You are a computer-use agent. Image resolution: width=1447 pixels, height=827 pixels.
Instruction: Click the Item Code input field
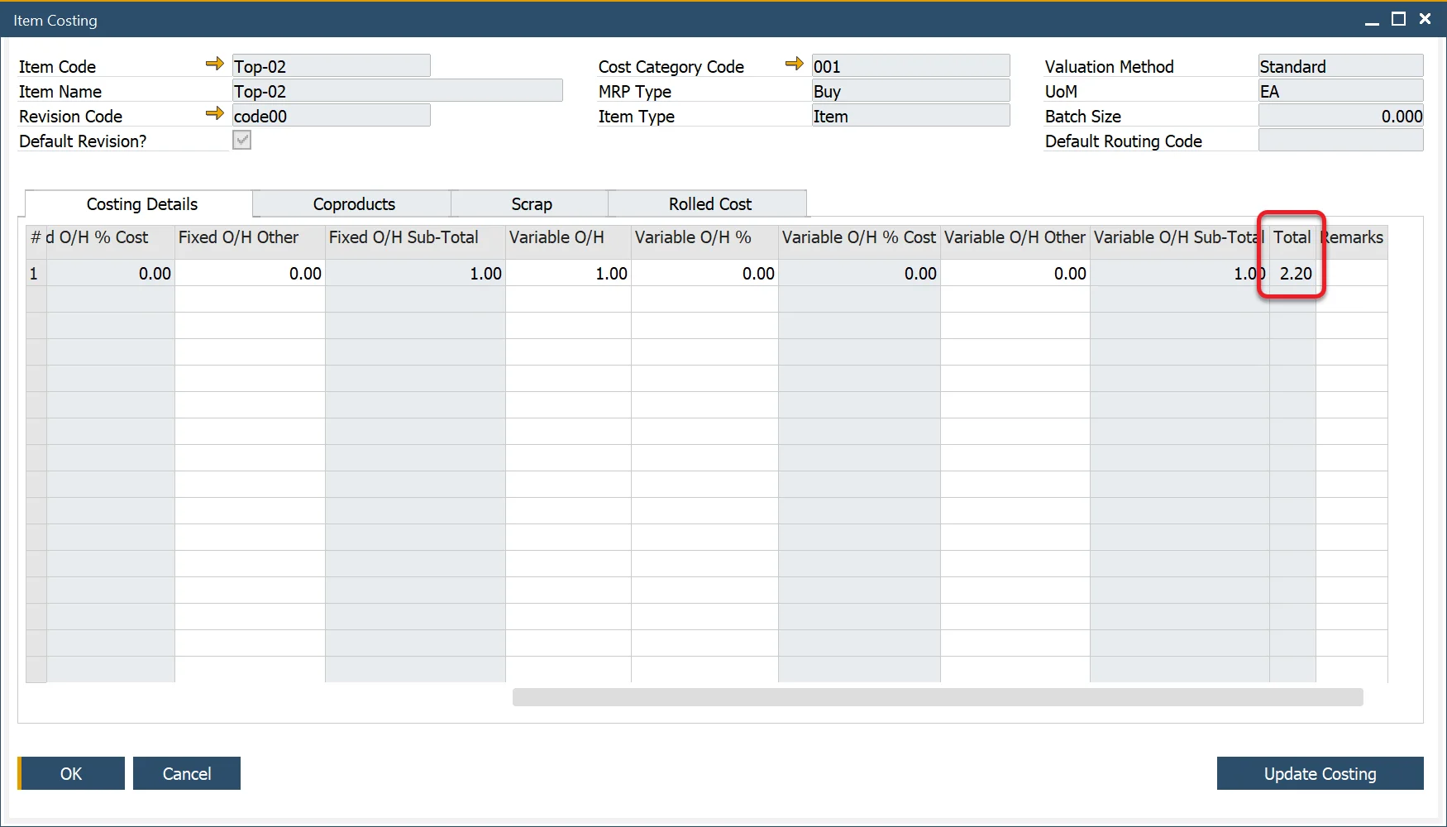point(331,65)
